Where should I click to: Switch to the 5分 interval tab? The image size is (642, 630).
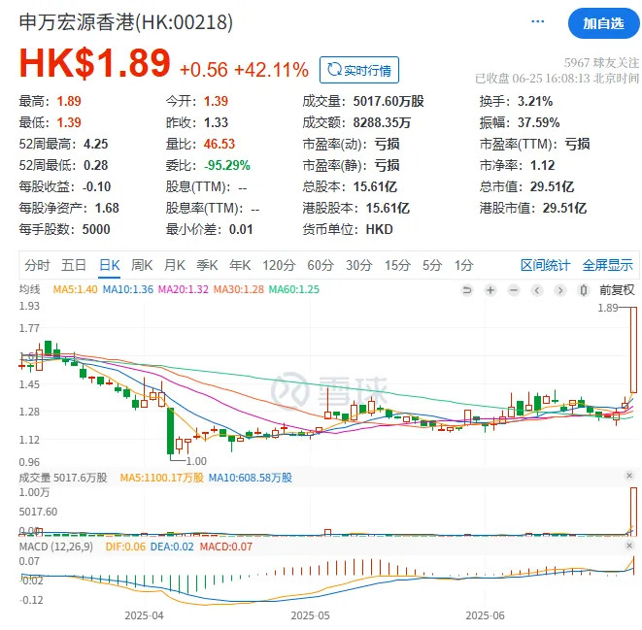coord(432,265)
